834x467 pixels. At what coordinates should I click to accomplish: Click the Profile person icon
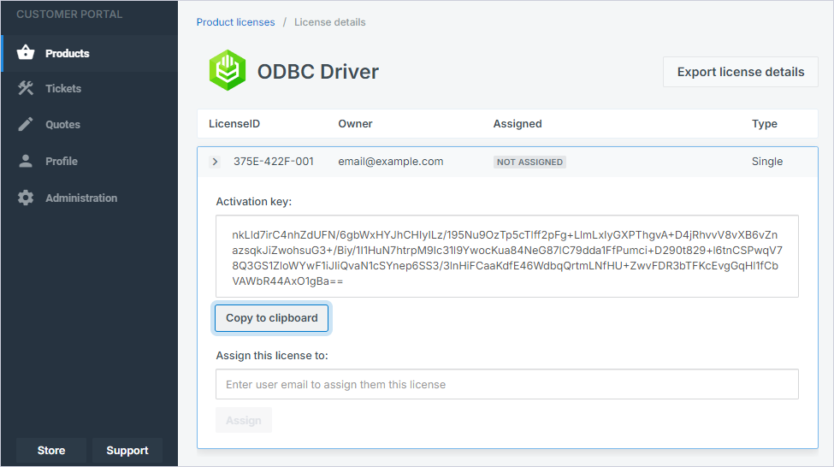click(x=26, y=161)
